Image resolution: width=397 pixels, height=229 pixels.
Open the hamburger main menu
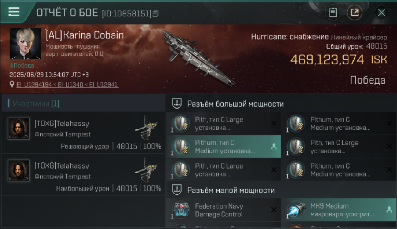14,12
